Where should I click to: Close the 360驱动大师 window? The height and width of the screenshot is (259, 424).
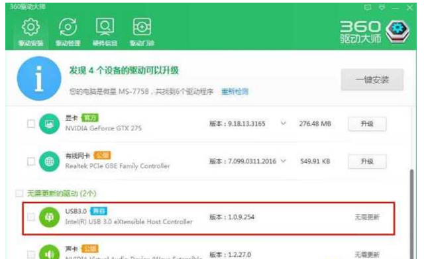coord(409,7)
